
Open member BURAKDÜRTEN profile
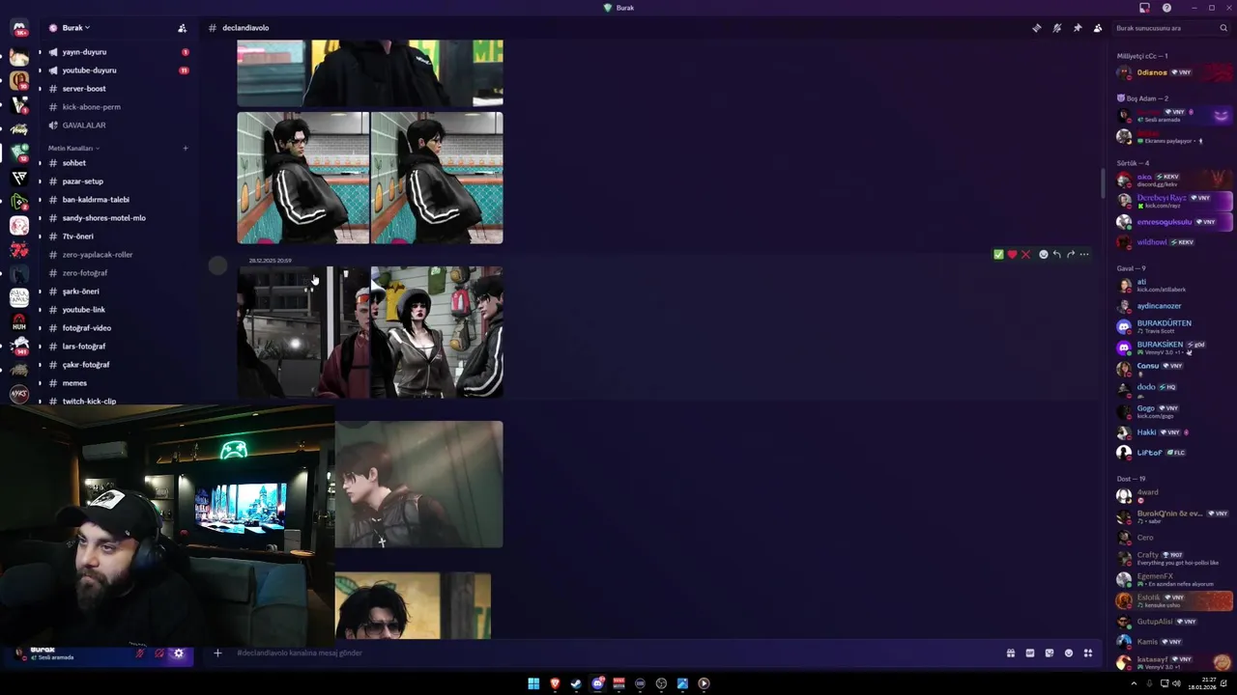click(1174, 326)
